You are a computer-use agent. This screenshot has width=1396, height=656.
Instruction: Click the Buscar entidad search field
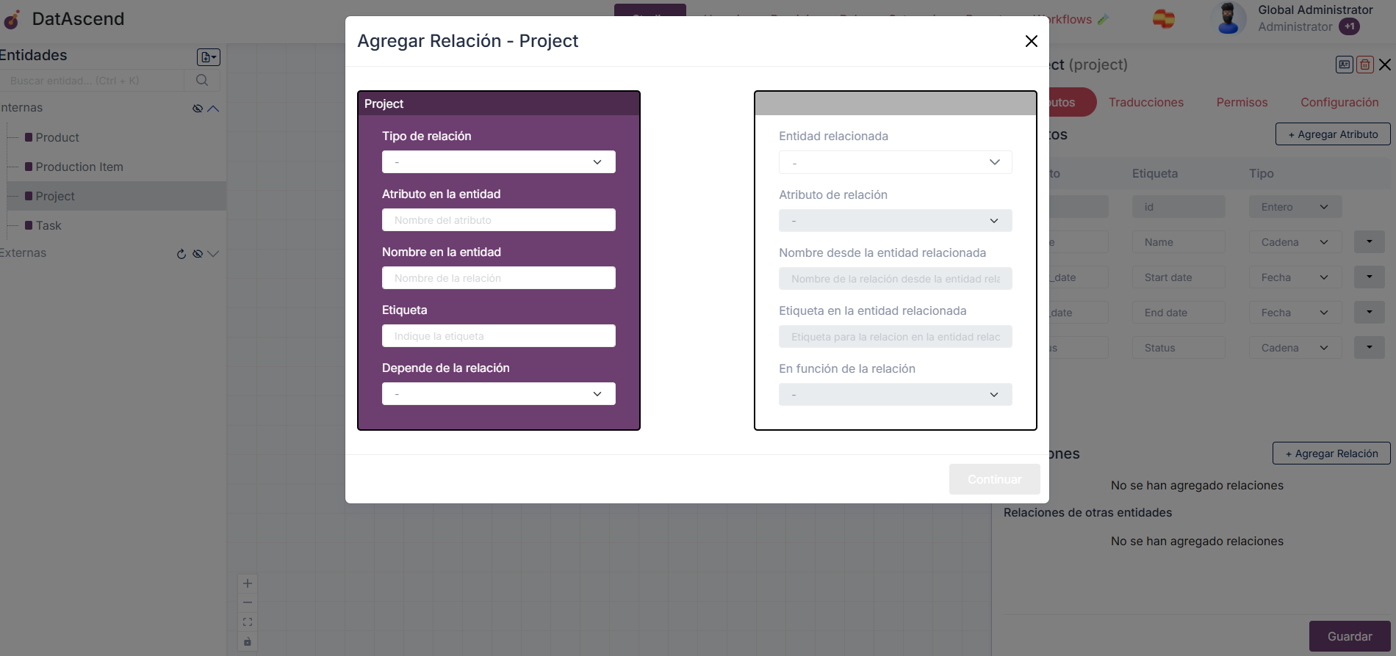(x=92, y=81)
